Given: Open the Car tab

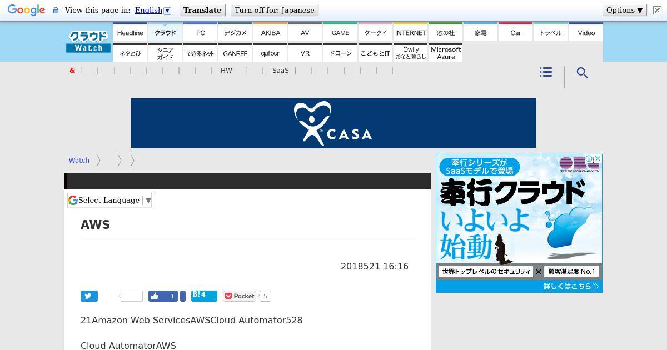Looking at the screenshot, I should pos(516,33).
